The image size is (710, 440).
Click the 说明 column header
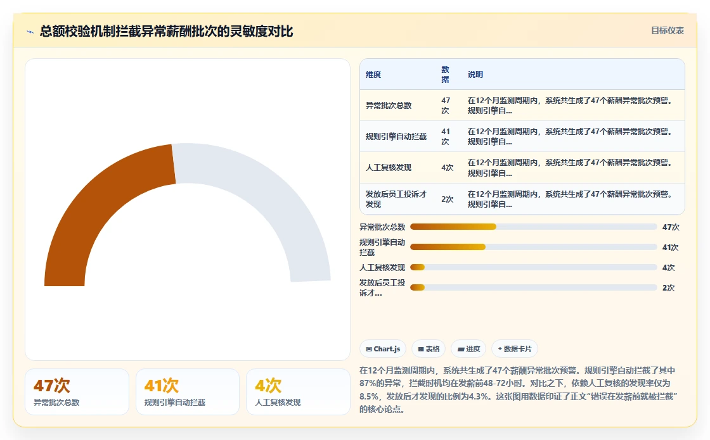(x=475, y=75)
